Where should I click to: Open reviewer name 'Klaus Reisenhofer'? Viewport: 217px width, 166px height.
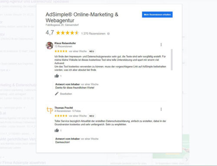coord(65,43)
